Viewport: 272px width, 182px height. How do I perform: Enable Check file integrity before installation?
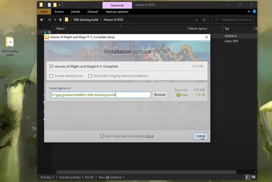[x=90, y=76]
